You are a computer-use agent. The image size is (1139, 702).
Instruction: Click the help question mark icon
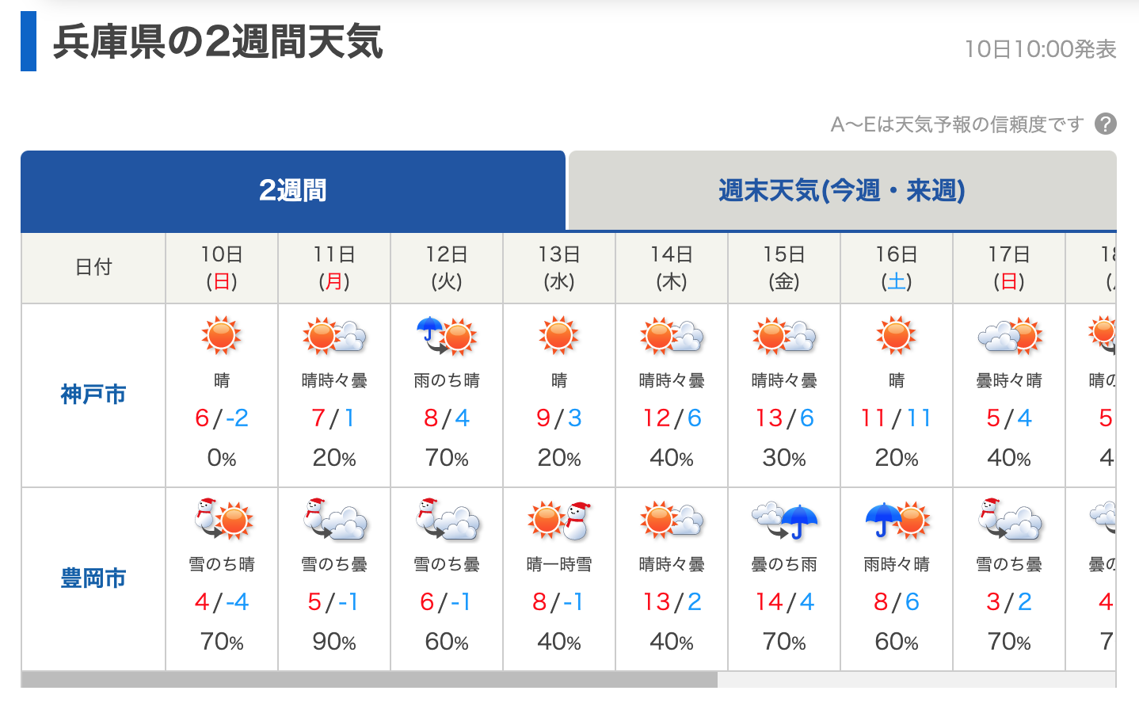tap(1105, 124)
